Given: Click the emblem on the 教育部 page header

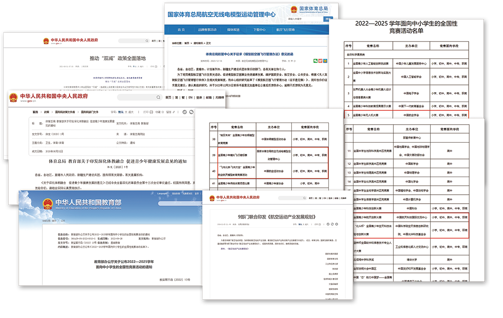Looking at the screenshot, I should 48,204.
